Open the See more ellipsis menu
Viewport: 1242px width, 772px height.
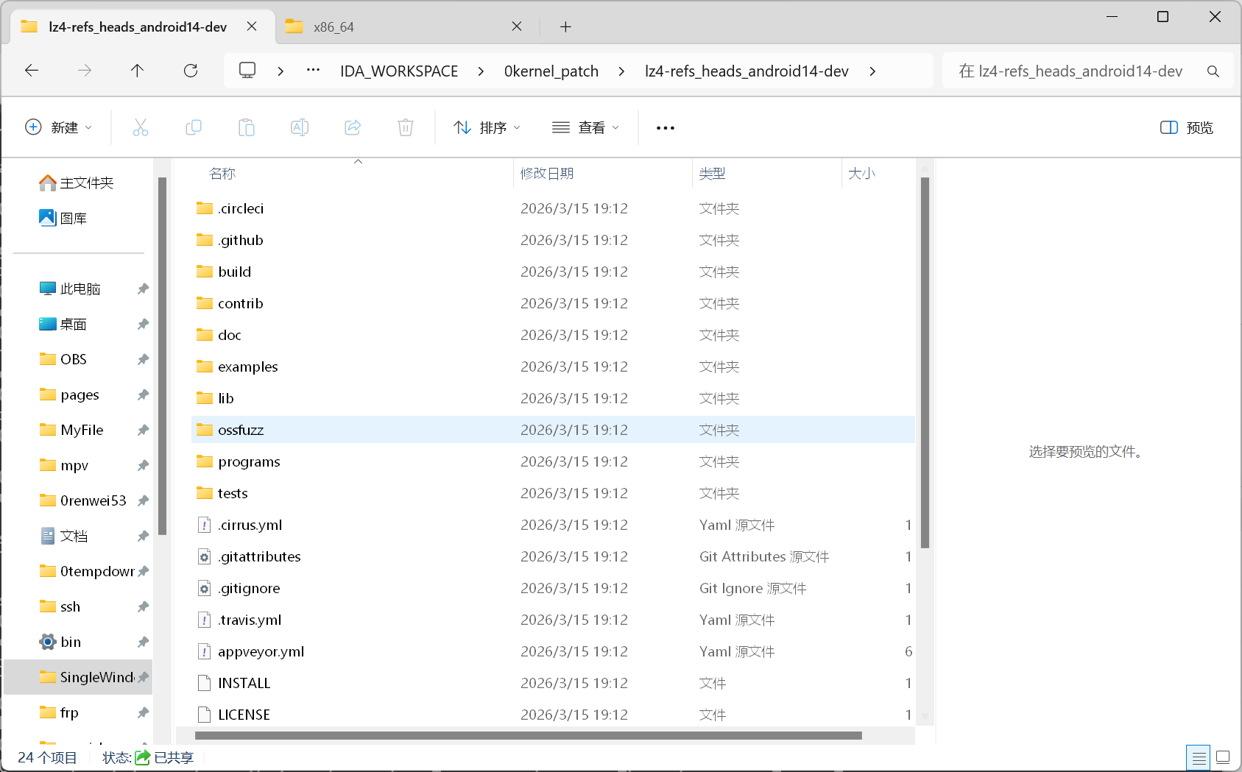point(665,128)
